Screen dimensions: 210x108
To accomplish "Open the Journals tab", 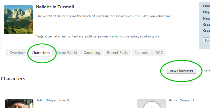I will coord(142,53).
